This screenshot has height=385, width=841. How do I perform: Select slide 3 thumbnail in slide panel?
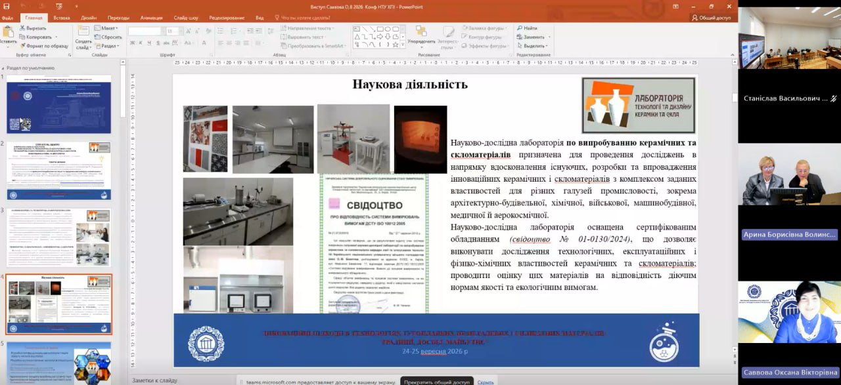pyautogui.click(x=58, y=237)
